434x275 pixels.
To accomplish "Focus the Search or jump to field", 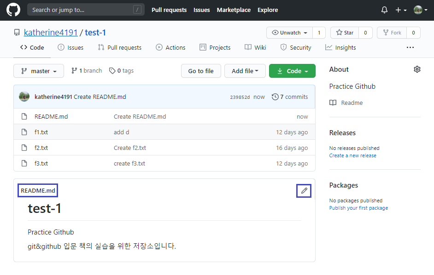I will click(x=86, y=10).
